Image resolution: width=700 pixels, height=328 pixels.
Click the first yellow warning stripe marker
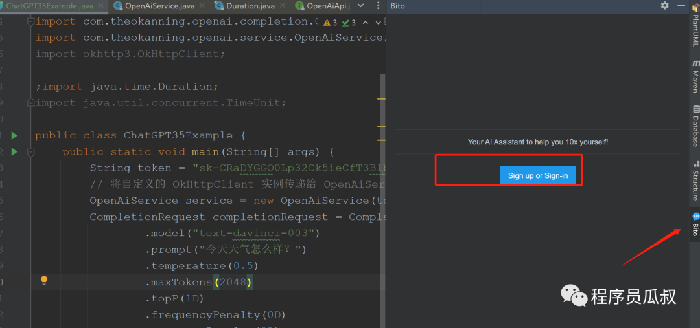[x=382, y=98]
